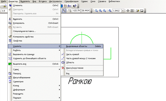This screenshot has width=166, height=101.
Task: Expand the Деформация submenu arrow
Action: coord(59,90)
